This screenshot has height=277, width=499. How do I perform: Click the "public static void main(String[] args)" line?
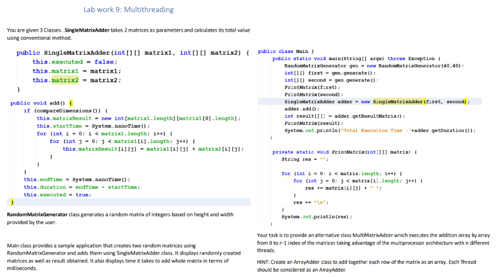point(356,59)
